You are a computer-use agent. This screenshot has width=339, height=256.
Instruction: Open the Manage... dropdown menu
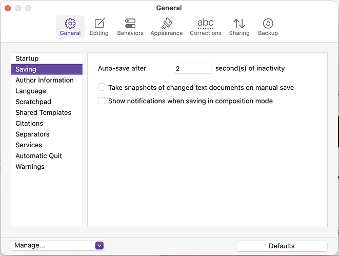[57, 246]
